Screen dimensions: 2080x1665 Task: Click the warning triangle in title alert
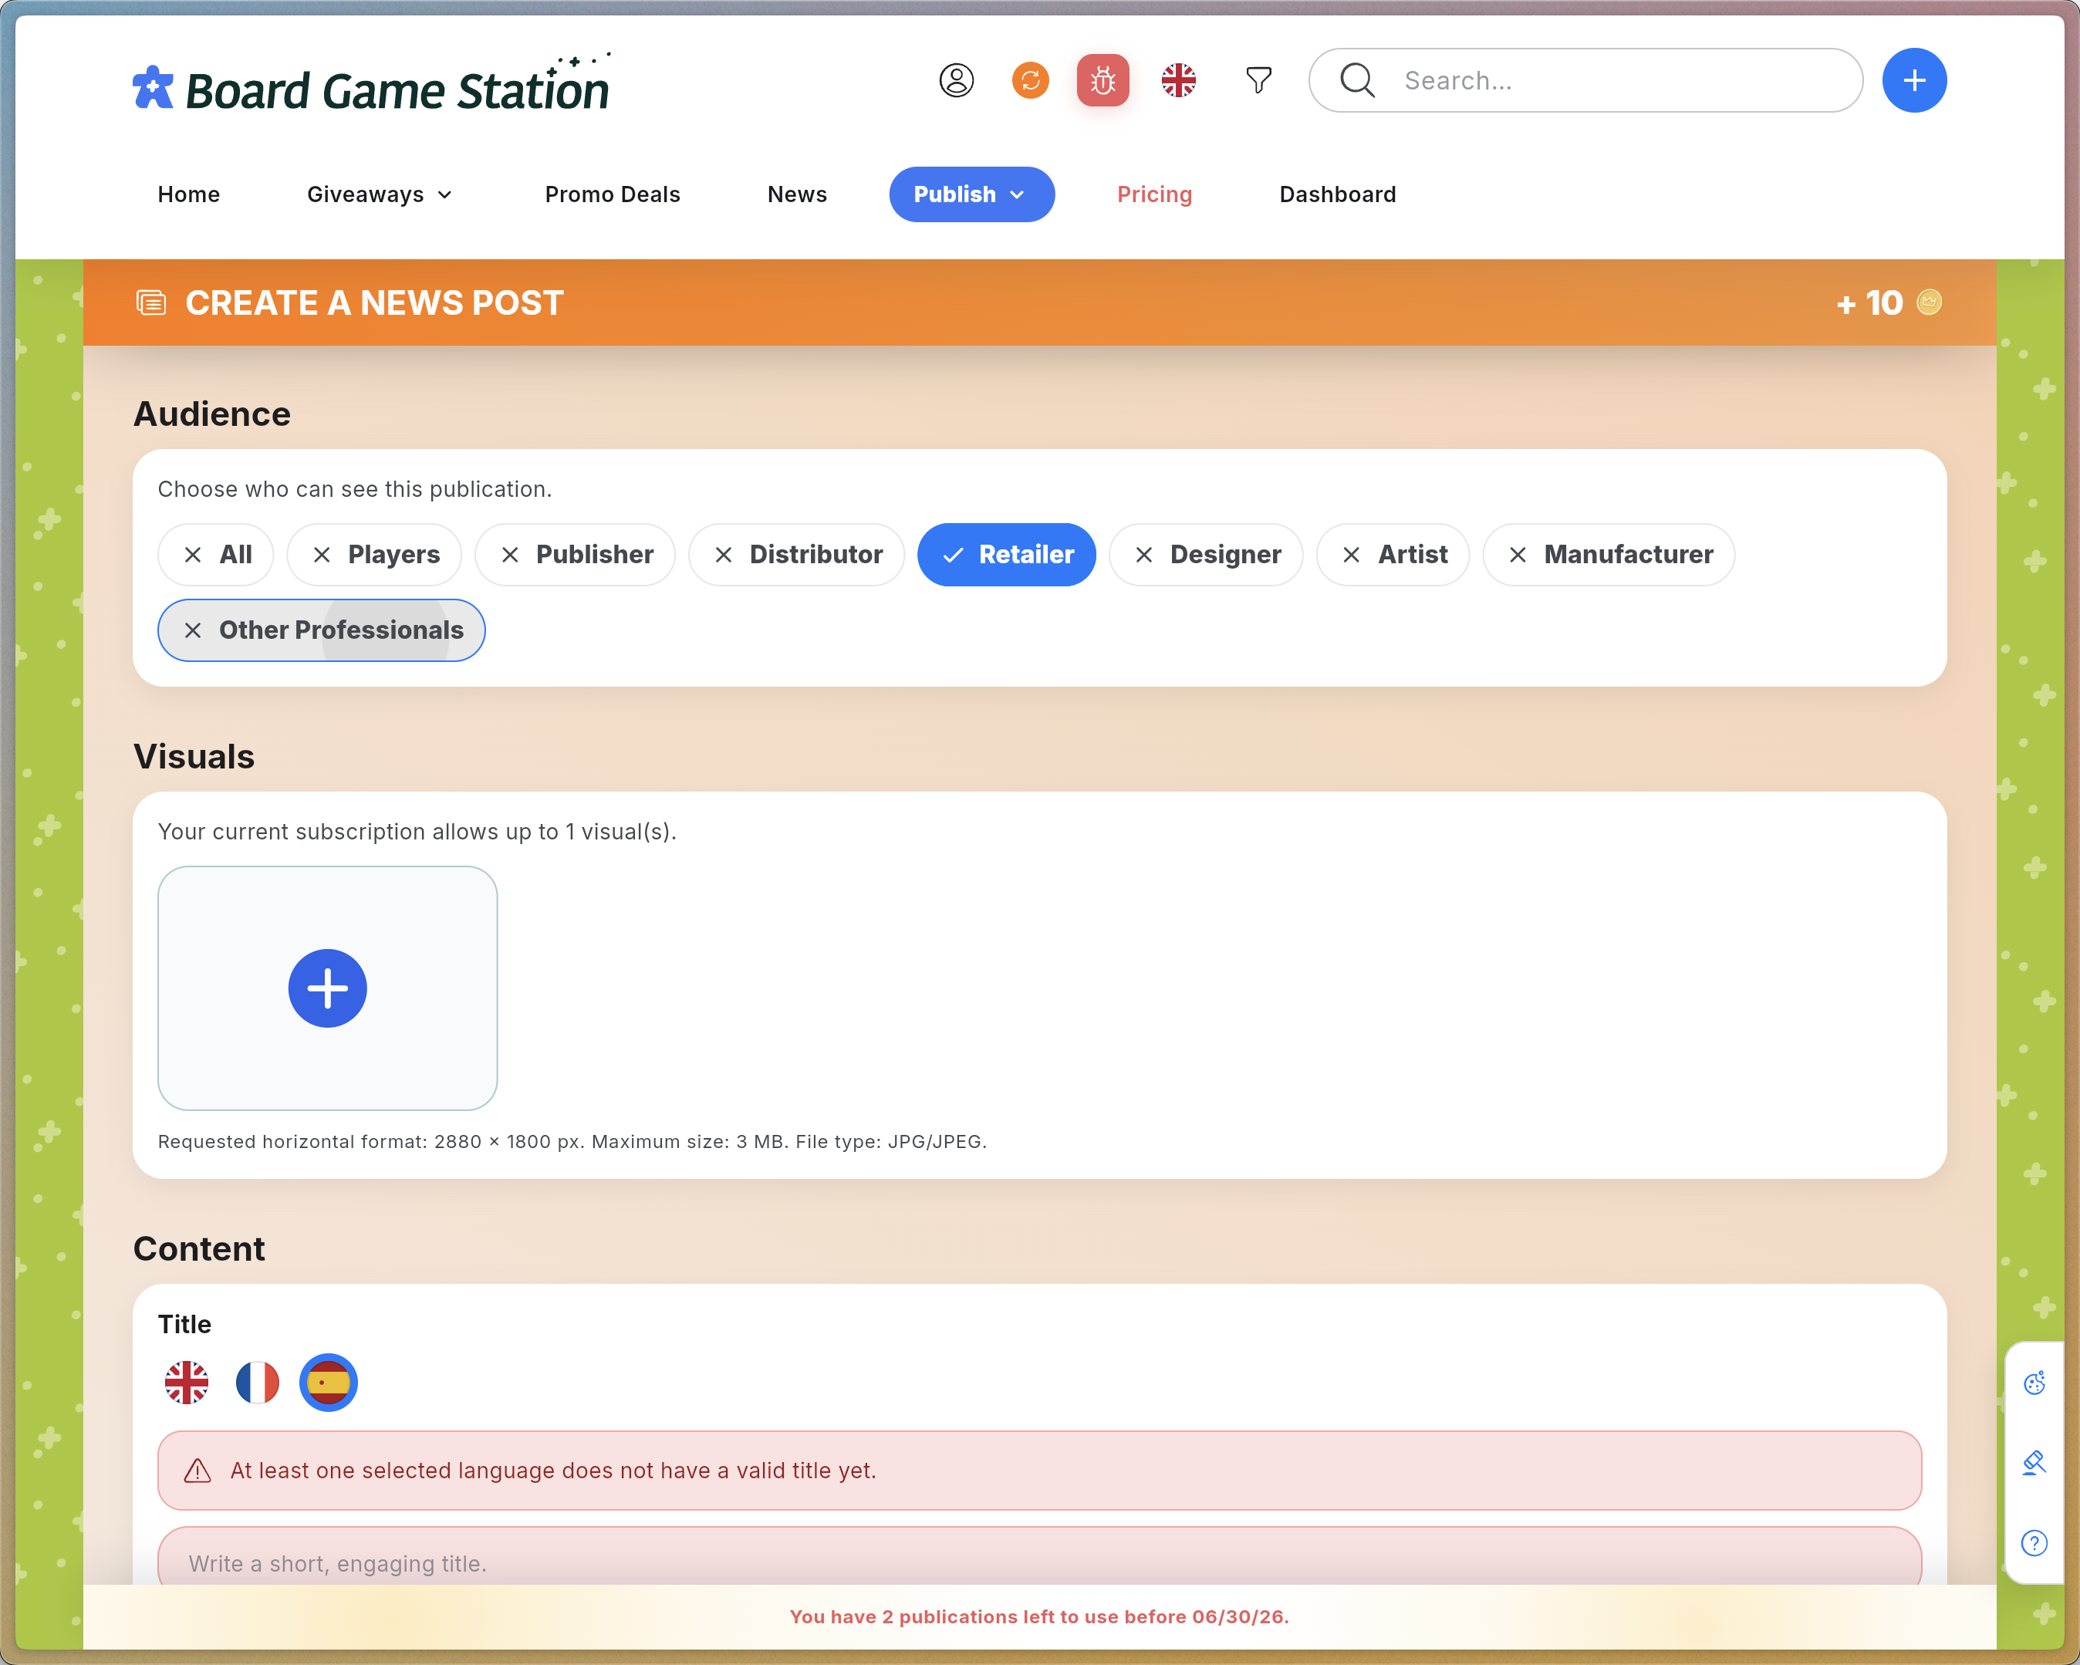click(197, 1470)
